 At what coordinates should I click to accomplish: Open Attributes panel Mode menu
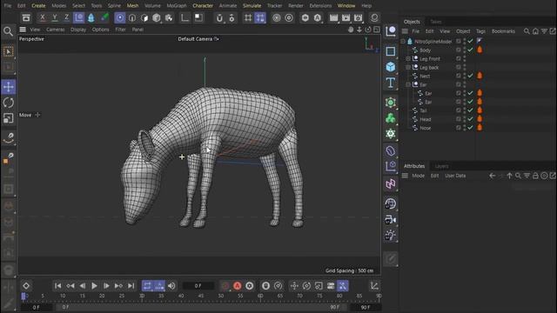pos(418,176)
